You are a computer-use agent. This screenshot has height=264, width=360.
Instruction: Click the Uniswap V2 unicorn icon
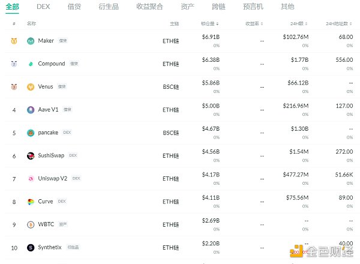[x=31, y=178]
